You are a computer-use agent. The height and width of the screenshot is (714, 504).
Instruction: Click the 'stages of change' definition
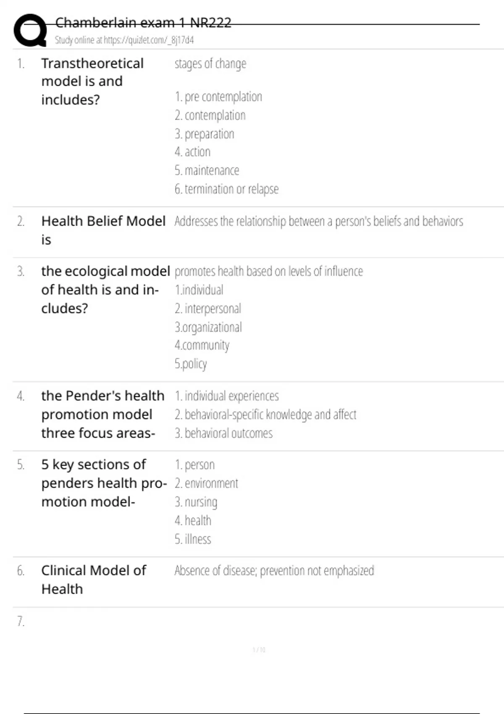(210, 64)
